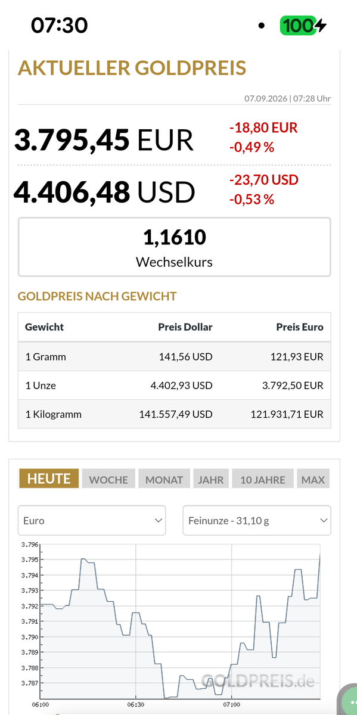Tap the 1 Gramm table row
Viewport: 357px width, 715px height.
pyautogui.click(x=174, y=357)
